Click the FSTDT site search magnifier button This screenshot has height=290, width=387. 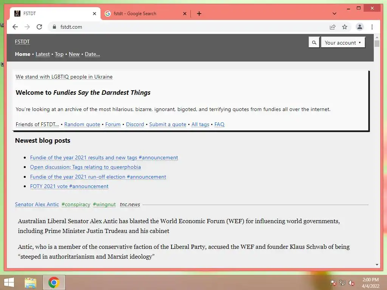tap(314, 42)
